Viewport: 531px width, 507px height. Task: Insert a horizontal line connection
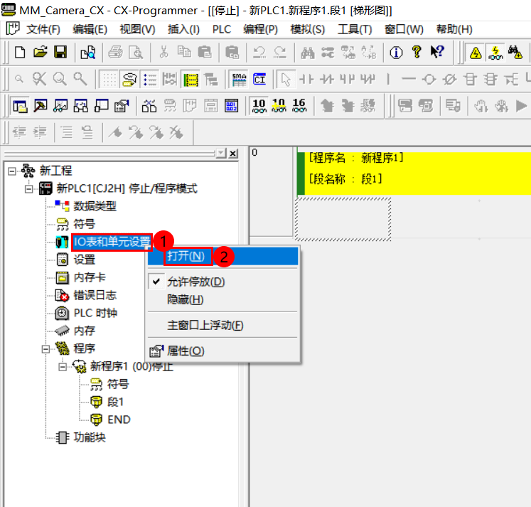tap(409, 80)
